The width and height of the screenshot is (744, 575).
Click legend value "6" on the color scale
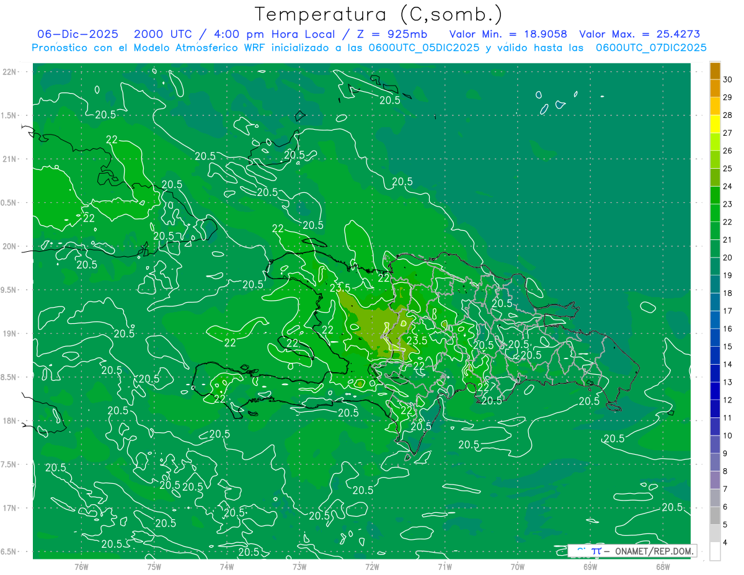point(726,507)
